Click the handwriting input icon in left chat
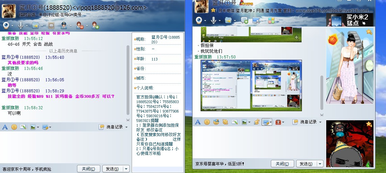 point(23,127)
